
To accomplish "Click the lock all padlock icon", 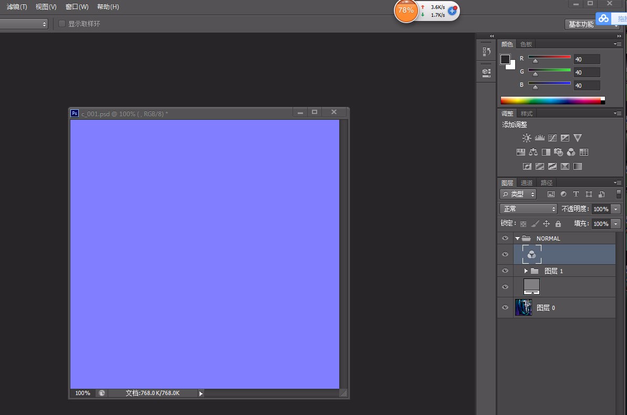I will click(x=558, y=224).
